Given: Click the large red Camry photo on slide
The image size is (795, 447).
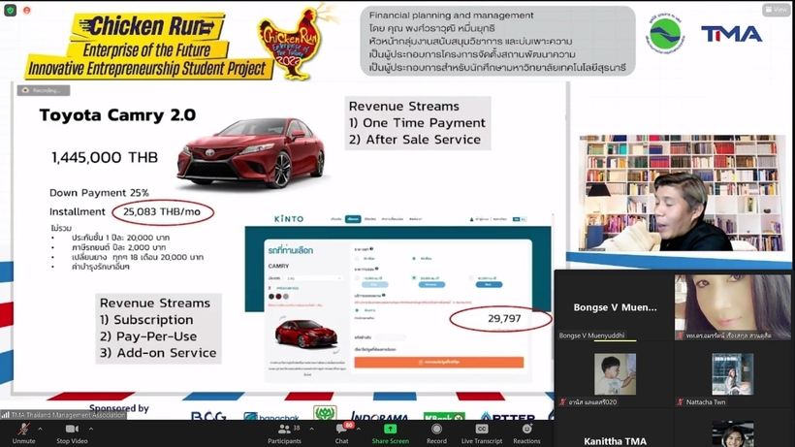Looking at the screenshot, I should click(251, 152).
